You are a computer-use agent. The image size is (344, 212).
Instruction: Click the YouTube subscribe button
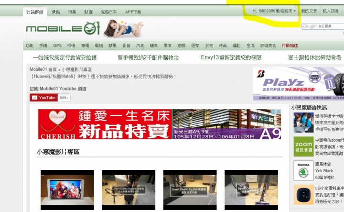tap(43, 98)
